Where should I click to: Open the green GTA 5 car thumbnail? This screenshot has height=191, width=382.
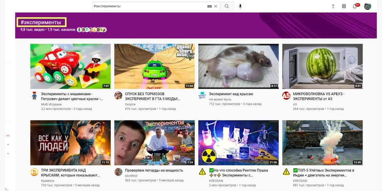click(154, 66)
